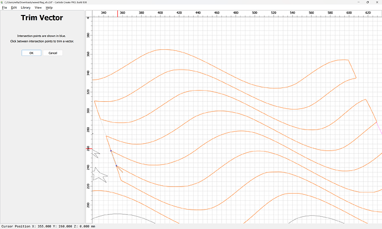Viewport: 382px width, 229px height.
Task: Click the pink line segment at right edge
Action: pyautogui.click(x=379, y=129)
